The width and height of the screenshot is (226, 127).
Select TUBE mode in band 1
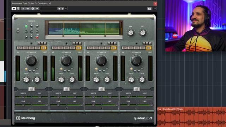point(25,48)
